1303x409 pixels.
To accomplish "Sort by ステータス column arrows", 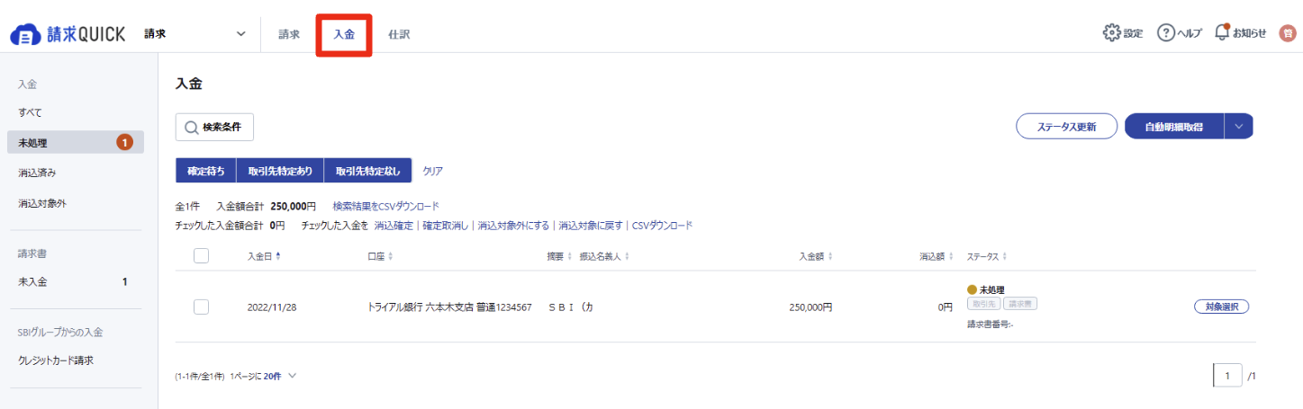I will [1004, 256].
